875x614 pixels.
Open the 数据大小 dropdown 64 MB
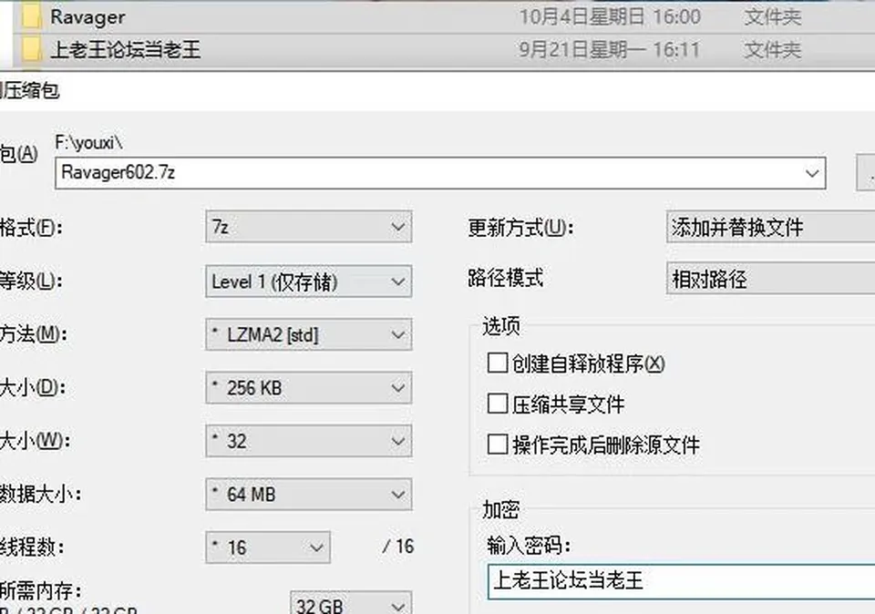309,494
